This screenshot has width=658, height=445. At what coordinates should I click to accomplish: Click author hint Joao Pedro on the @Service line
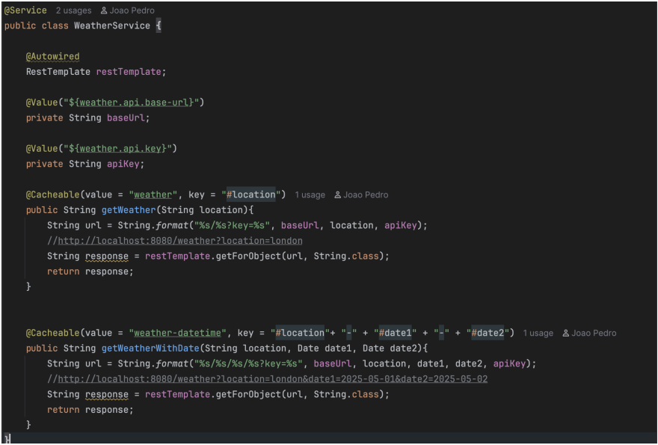(128, 10)
